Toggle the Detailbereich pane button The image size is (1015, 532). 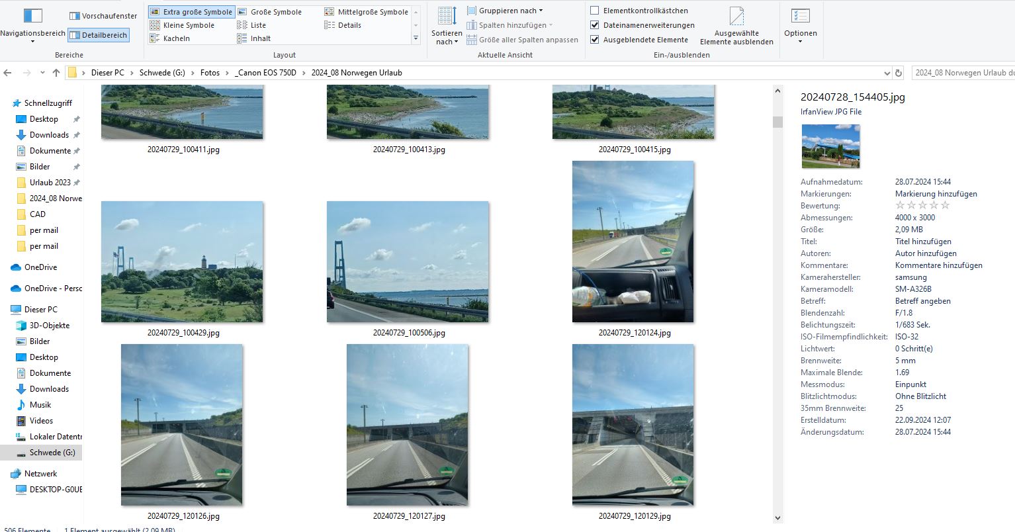click(x=98, y=35)
